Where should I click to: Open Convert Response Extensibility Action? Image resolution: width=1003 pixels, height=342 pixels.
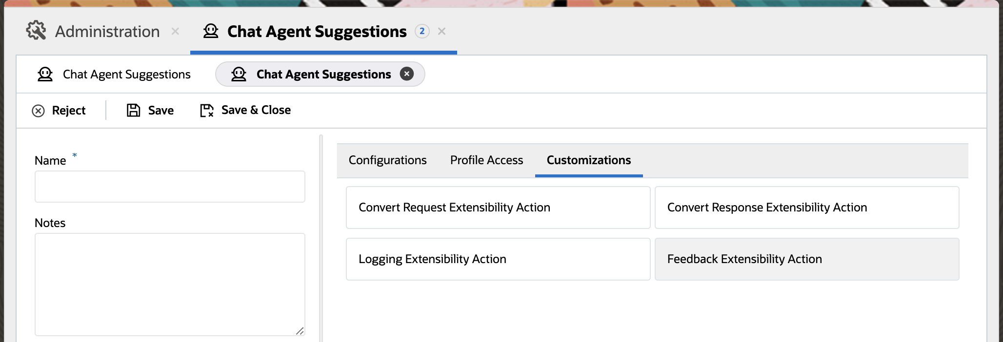pyautogui.click(x=806, y=208)
